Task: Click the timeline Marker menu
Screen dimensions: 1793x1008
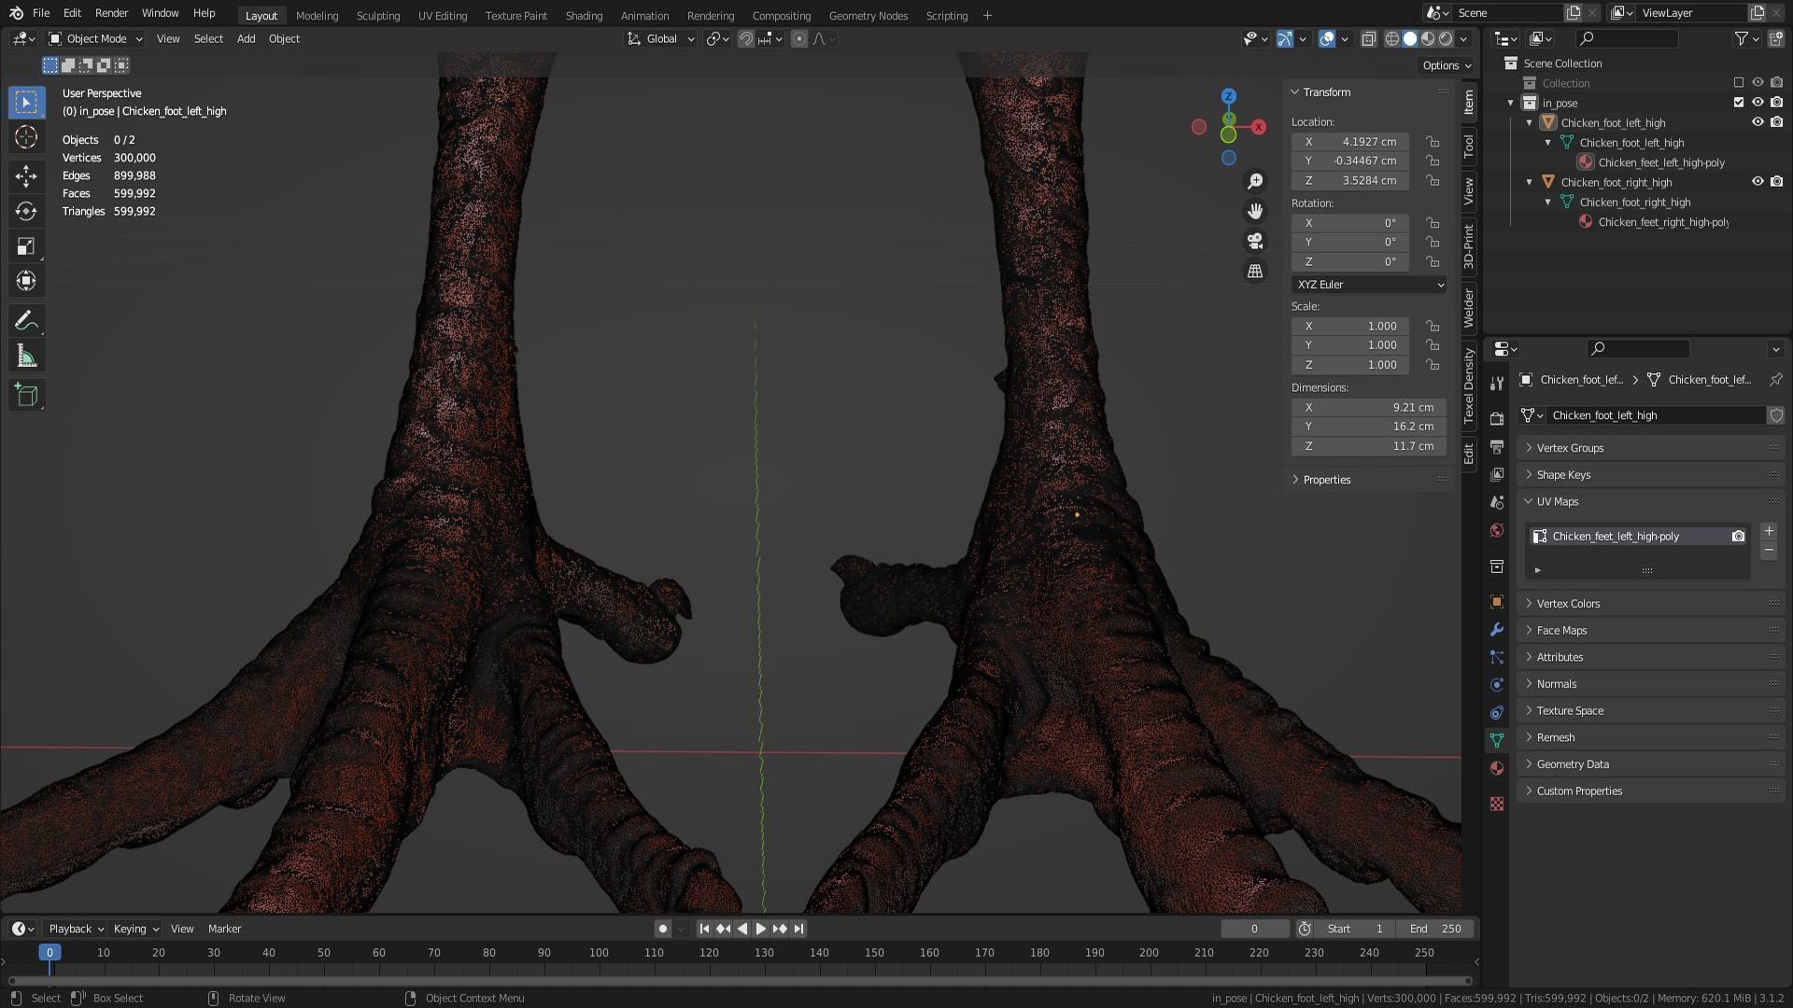Action: (224, 929)
